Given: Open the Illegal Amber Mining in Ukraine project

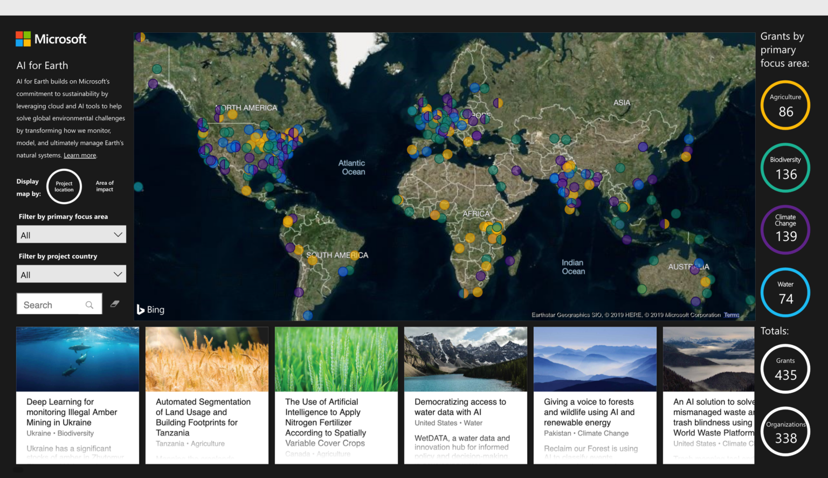Looking at the screenshot, I should 77,412.
